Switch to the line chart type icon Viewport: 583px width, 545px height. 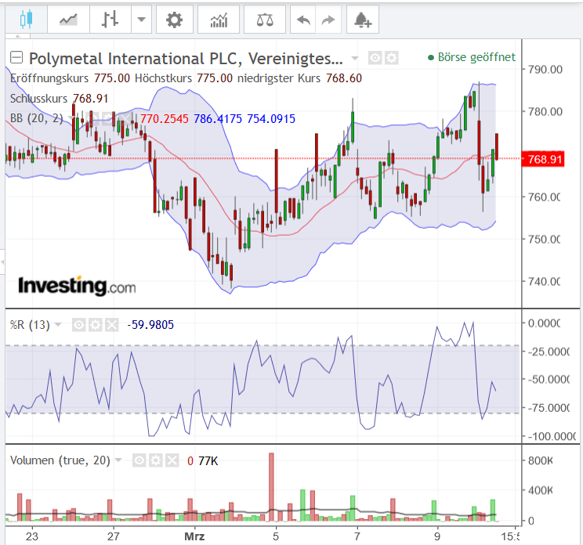coord(68,20)
